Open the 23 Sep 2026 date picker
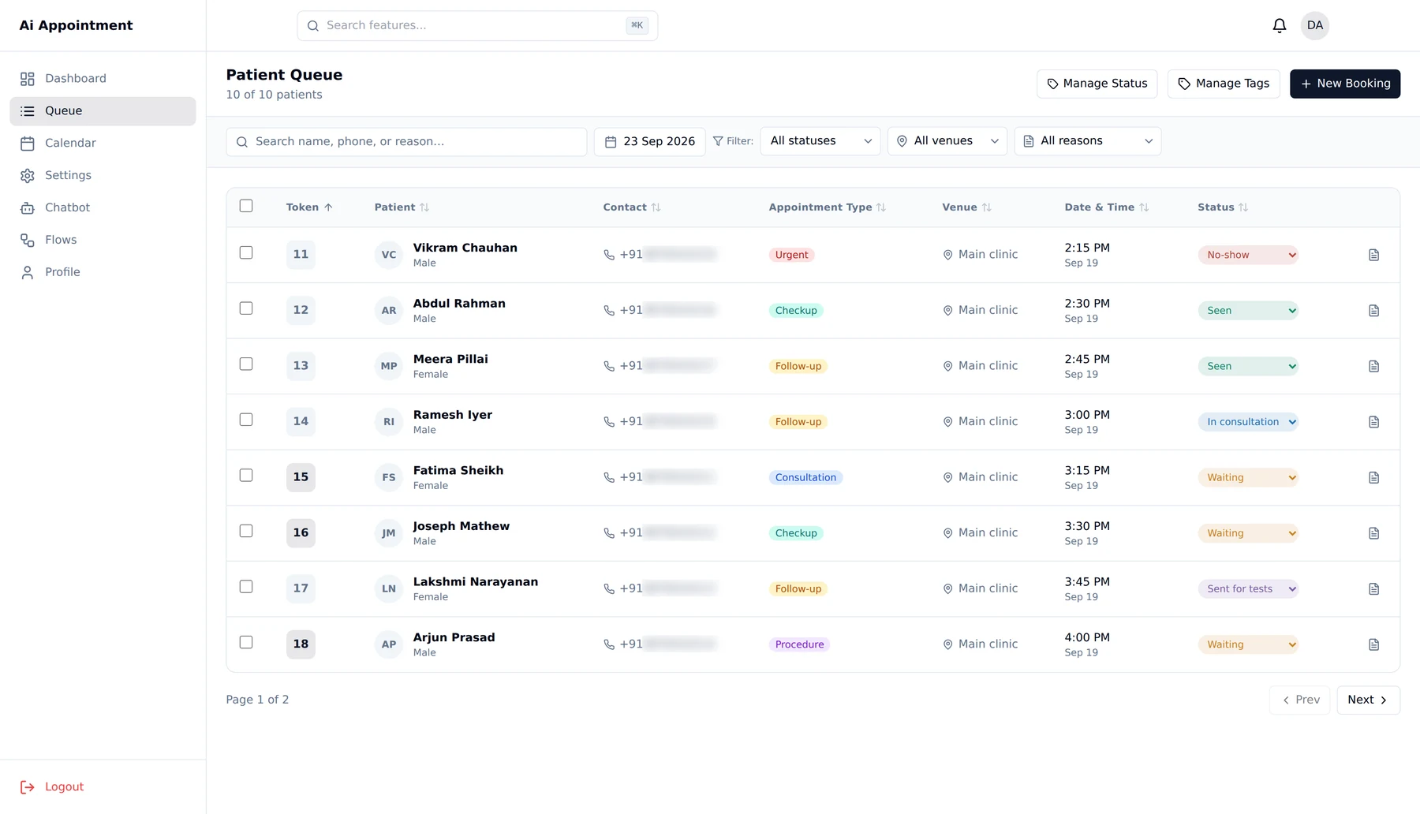The image size is (1420, 814). (649, 142)
